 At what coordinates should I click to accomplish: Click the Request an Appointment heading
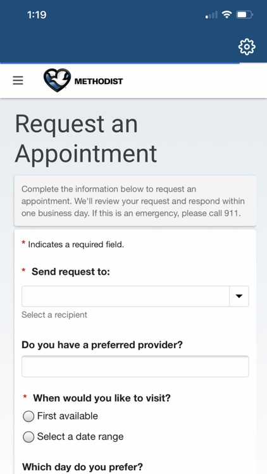point(85,138)
